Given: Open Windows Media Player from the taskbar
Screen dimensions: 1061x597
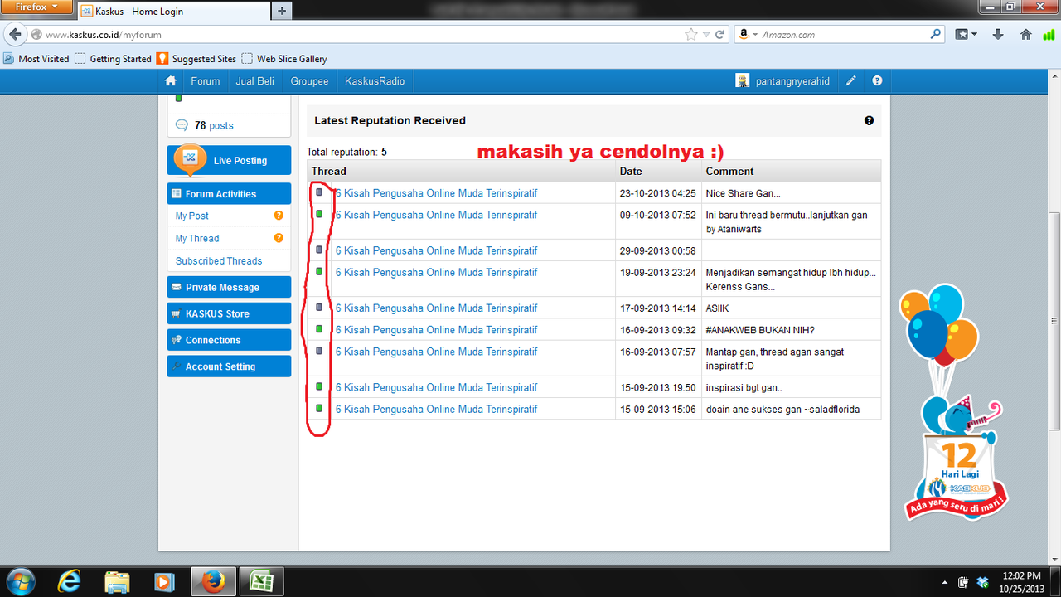Looking at the screenshot, I should pyautogui.click(x=165, y=582).
